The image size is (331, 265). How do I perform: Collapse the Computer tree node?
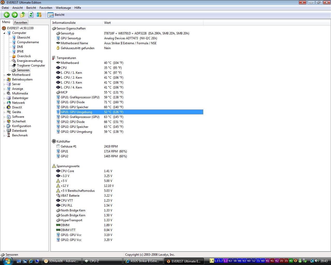tap(4, 33)
